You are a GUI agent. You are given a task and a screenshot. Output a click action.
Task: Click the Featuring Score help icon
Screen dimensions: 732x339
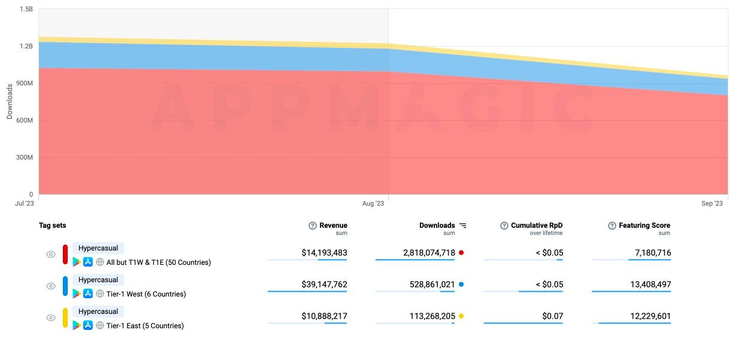(612, 225)
